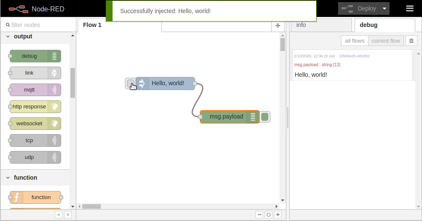Click the debug message source id 2d930e35.482d92
Screen dimensions: 422x221
pyautogui.click(x=354, y=56)
